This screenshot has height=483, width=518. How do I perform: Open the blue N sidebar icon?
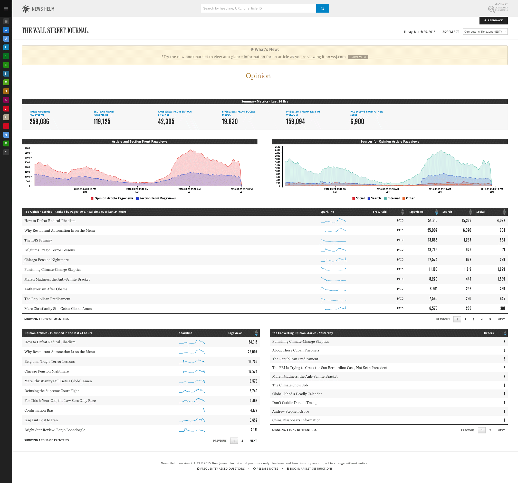(6, 135)
